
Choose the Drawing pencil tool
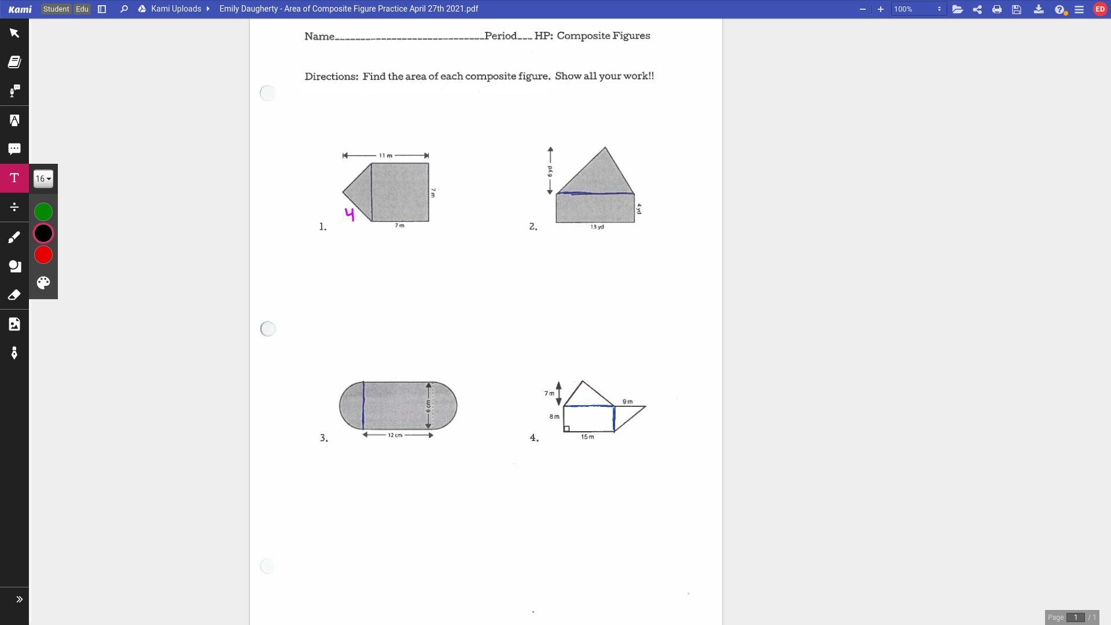14,237
